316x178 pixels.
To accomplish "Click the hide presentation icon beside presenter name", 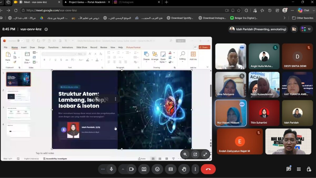I will click(x=294, y=29).
